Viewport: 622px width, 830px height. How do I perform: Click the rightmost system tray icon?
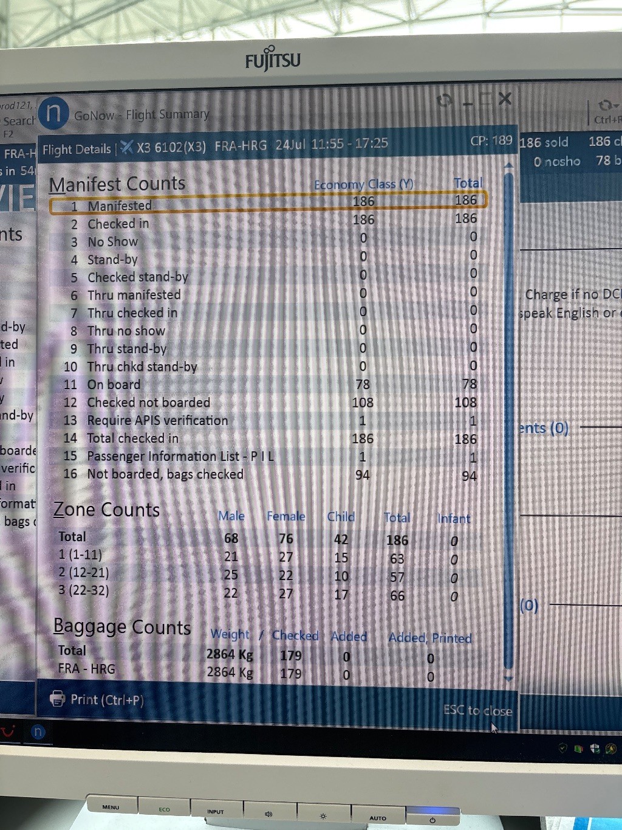pos(611,749)
